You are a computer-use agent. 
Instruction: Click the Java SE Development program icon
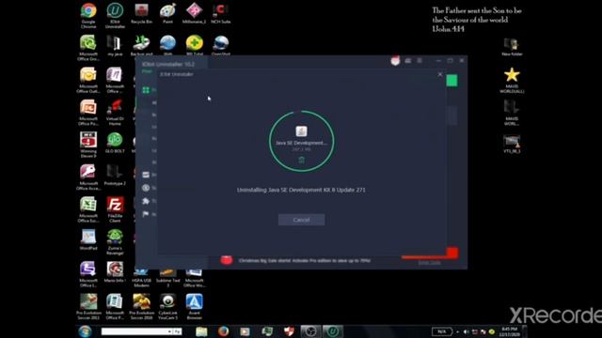[301, 131]
